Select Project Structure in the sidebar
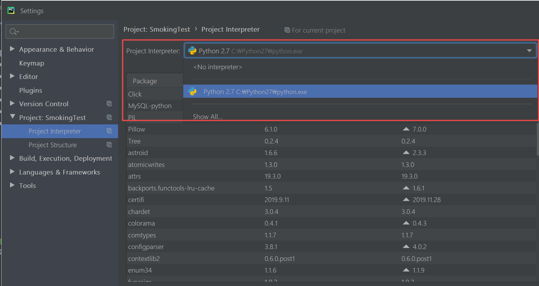This screenshot has height=286, width=539. click(x=53, y=145)
